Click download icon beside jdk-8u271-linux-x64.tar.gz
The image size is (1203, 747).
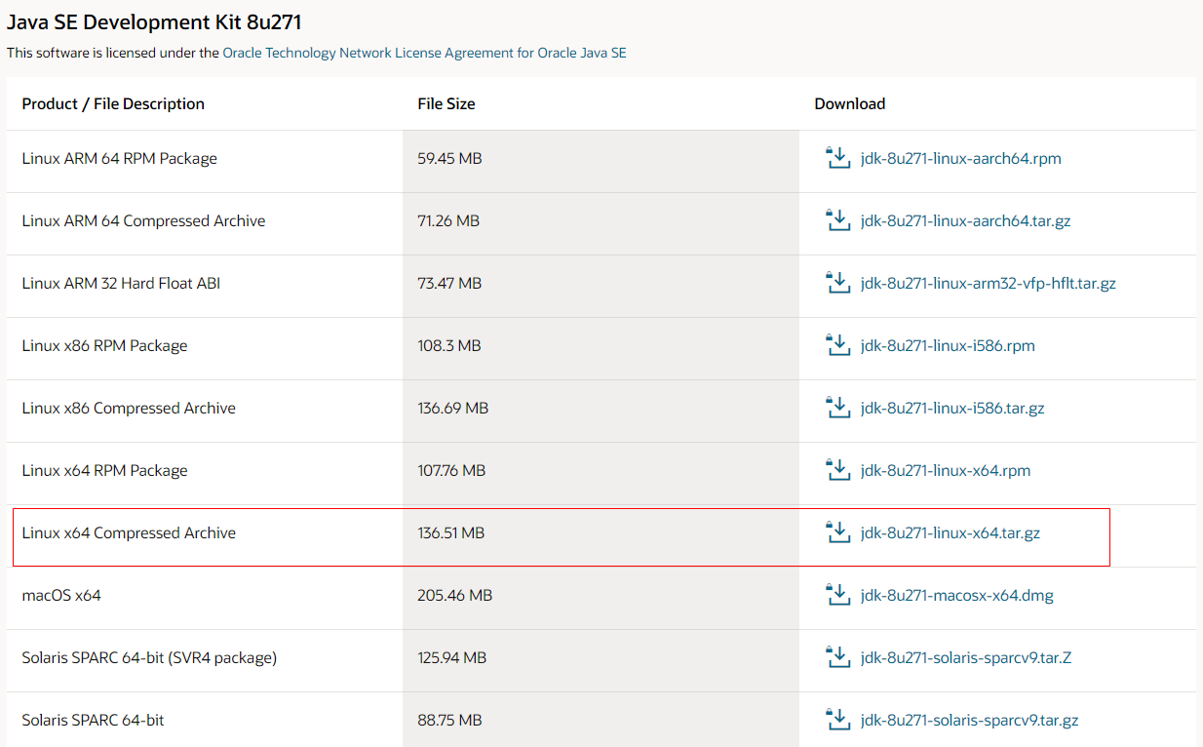coord(838,532)
